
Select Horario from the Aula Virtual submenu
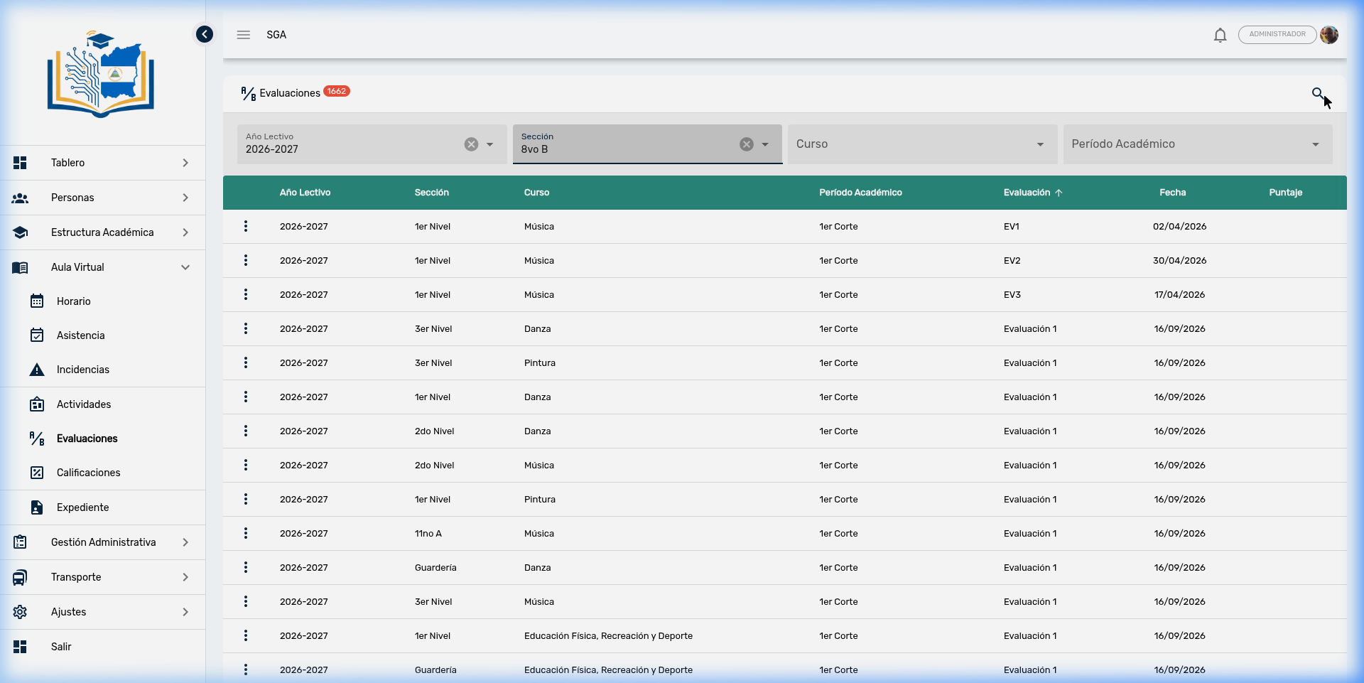pos(74,301)
